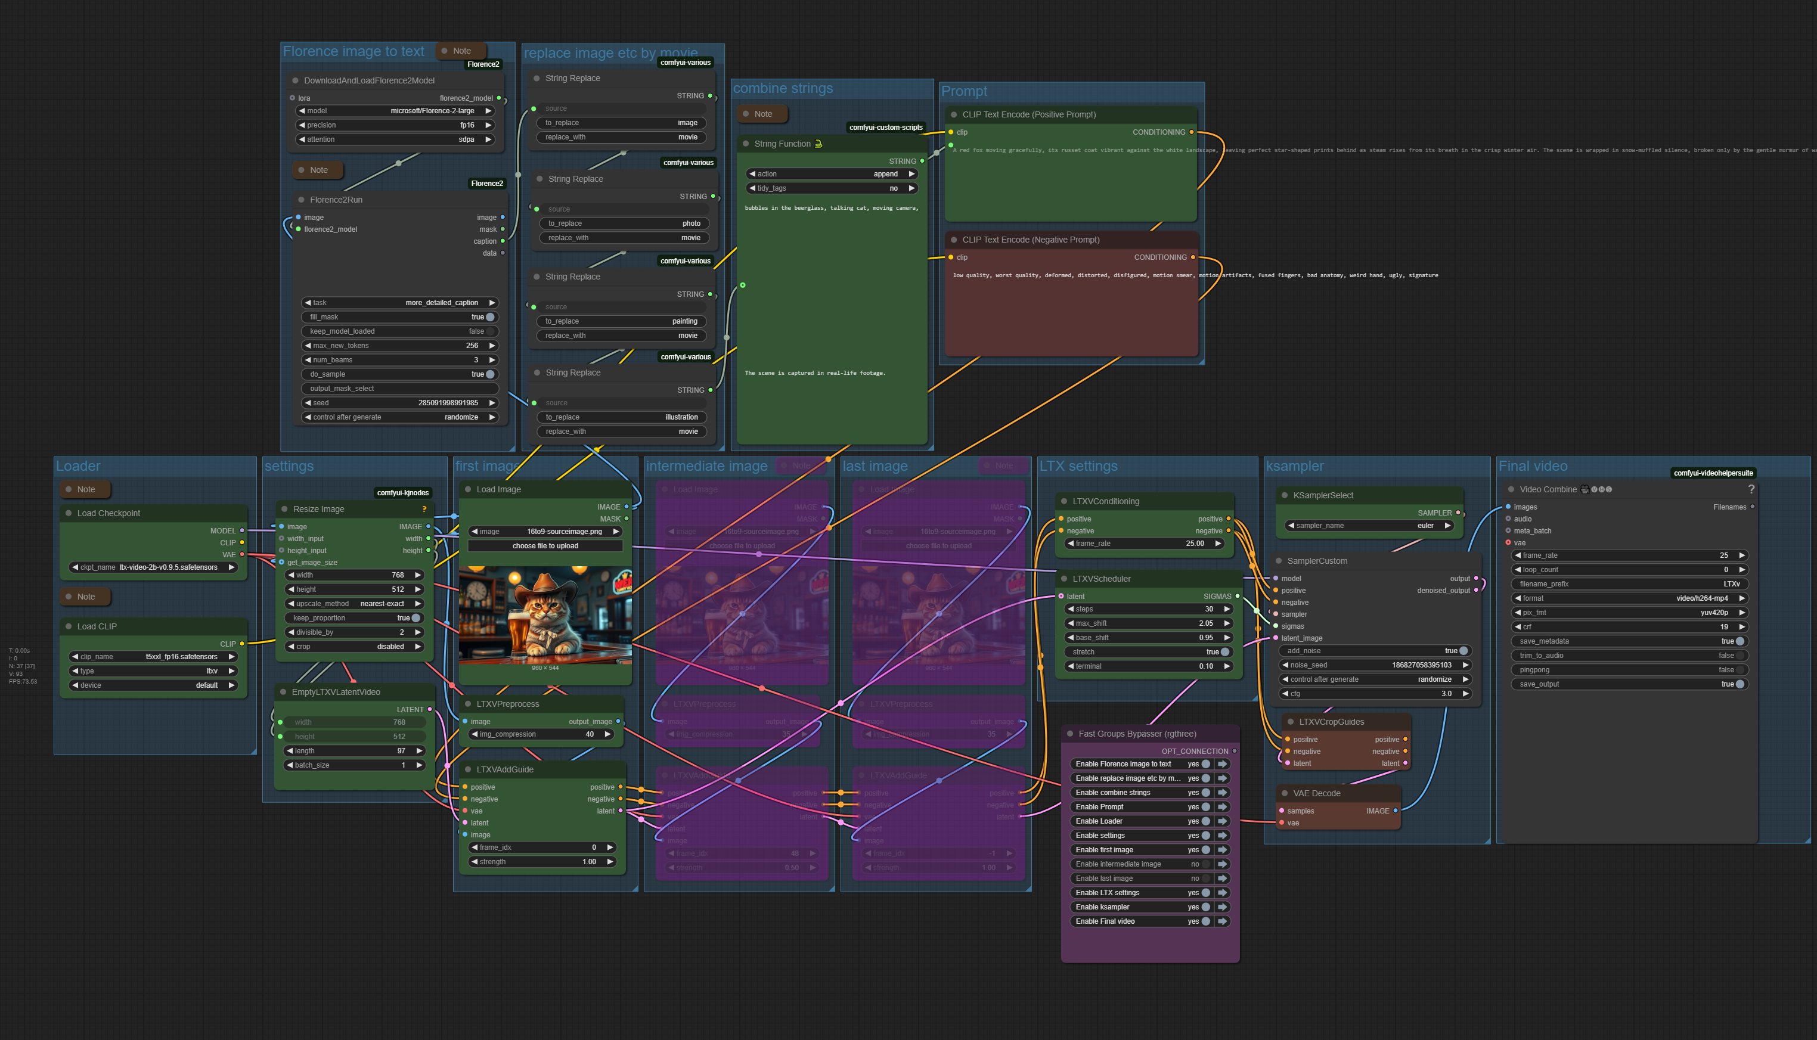Image resolution: width=1817 pixels, height=1040 pixels.
Task: Click the Florence image to text group title
Action: tap(353, 51)
